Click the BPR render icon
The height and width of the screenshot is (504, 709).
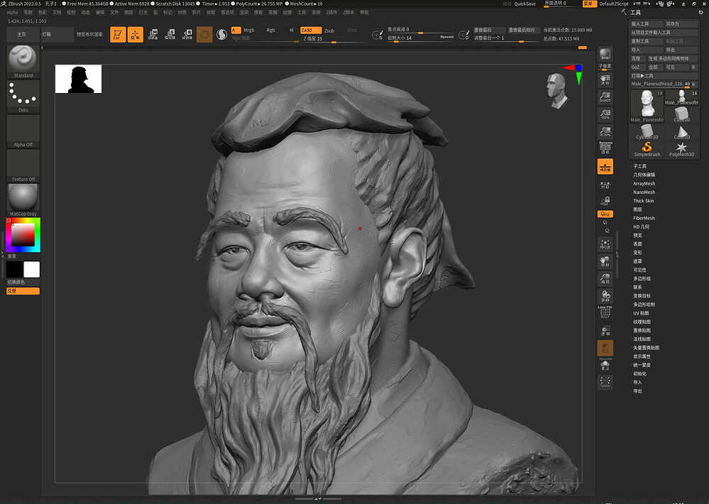[605, 54]
